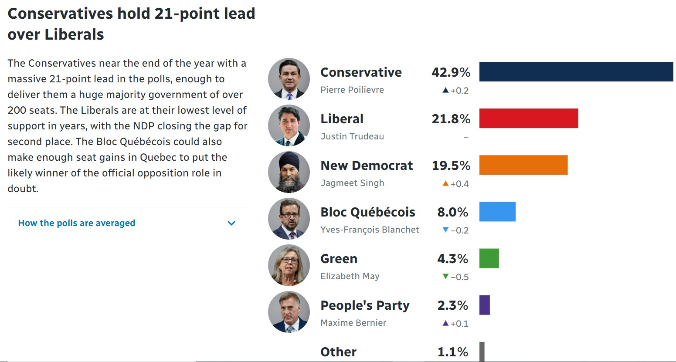
Task: Click the purple People's Party bar
Action: 485,305
